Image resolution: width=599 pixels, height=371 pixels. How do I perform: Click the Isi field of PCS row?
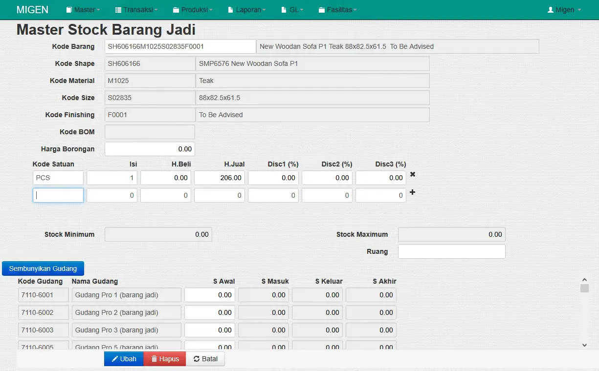112,178
